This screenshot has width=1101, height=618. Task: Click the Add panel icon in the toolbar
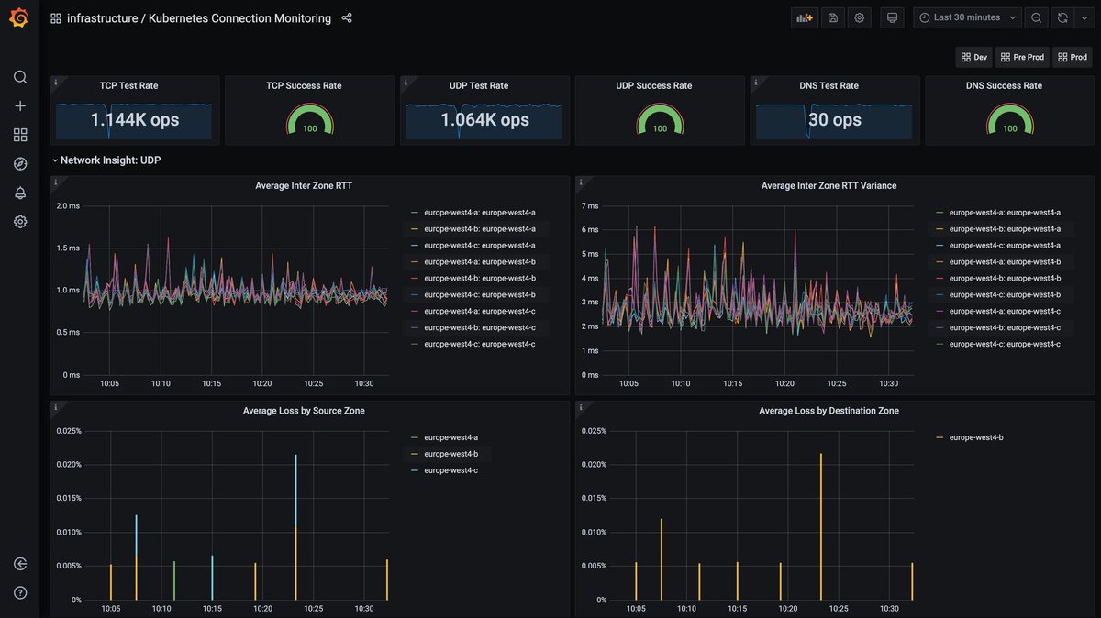point(805,17)
